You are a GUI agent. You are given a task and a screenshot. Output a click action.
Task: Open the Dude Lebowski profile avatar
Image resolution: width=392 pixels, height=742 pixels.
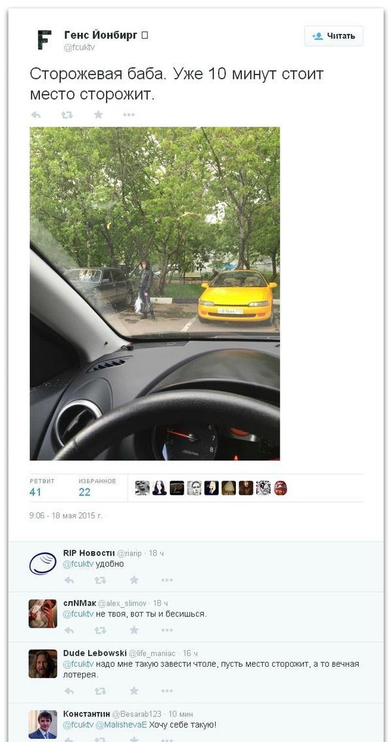pos(43,664)
